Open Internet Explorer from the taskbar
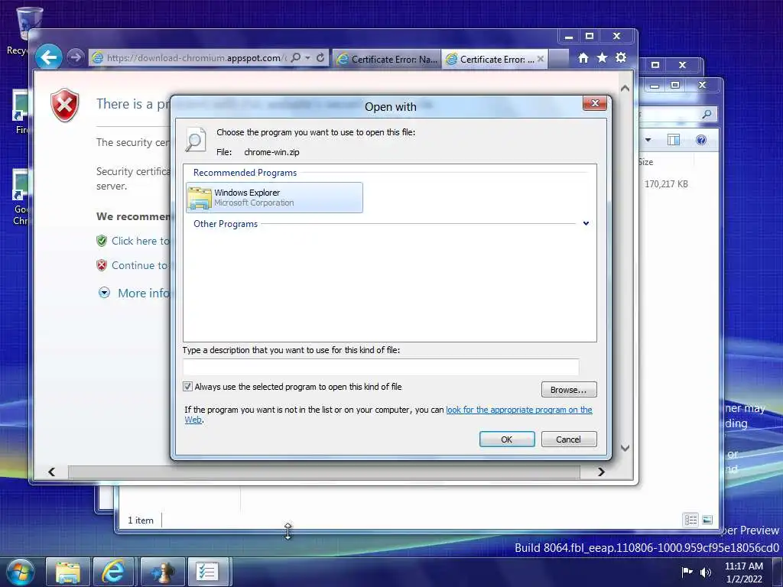 [113, 572]
